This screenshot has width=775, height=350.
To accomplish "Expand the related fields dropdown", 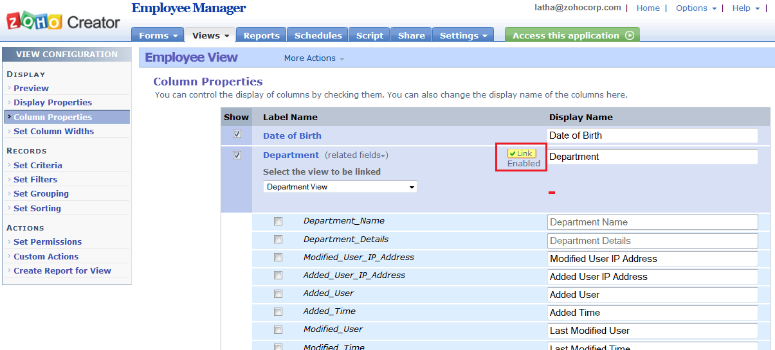I will (x=356, y=155).
